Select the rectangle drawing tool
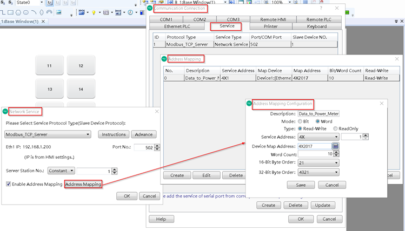Image resolution: width=405 pixels, height=231 pixels. click(x=11, y=12)
